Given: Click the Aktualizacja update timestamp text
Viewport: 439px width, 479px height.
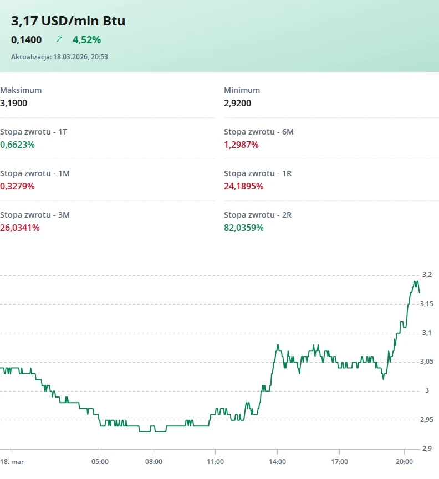Looking at the screenshot, I should click(59, 56).
